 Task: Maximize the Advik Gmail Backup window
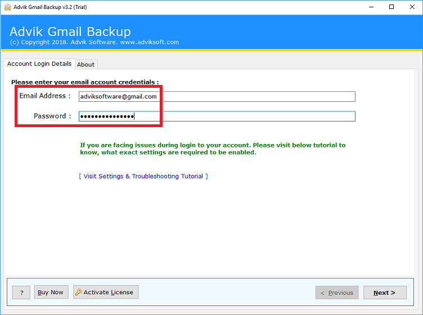point(391,7)
